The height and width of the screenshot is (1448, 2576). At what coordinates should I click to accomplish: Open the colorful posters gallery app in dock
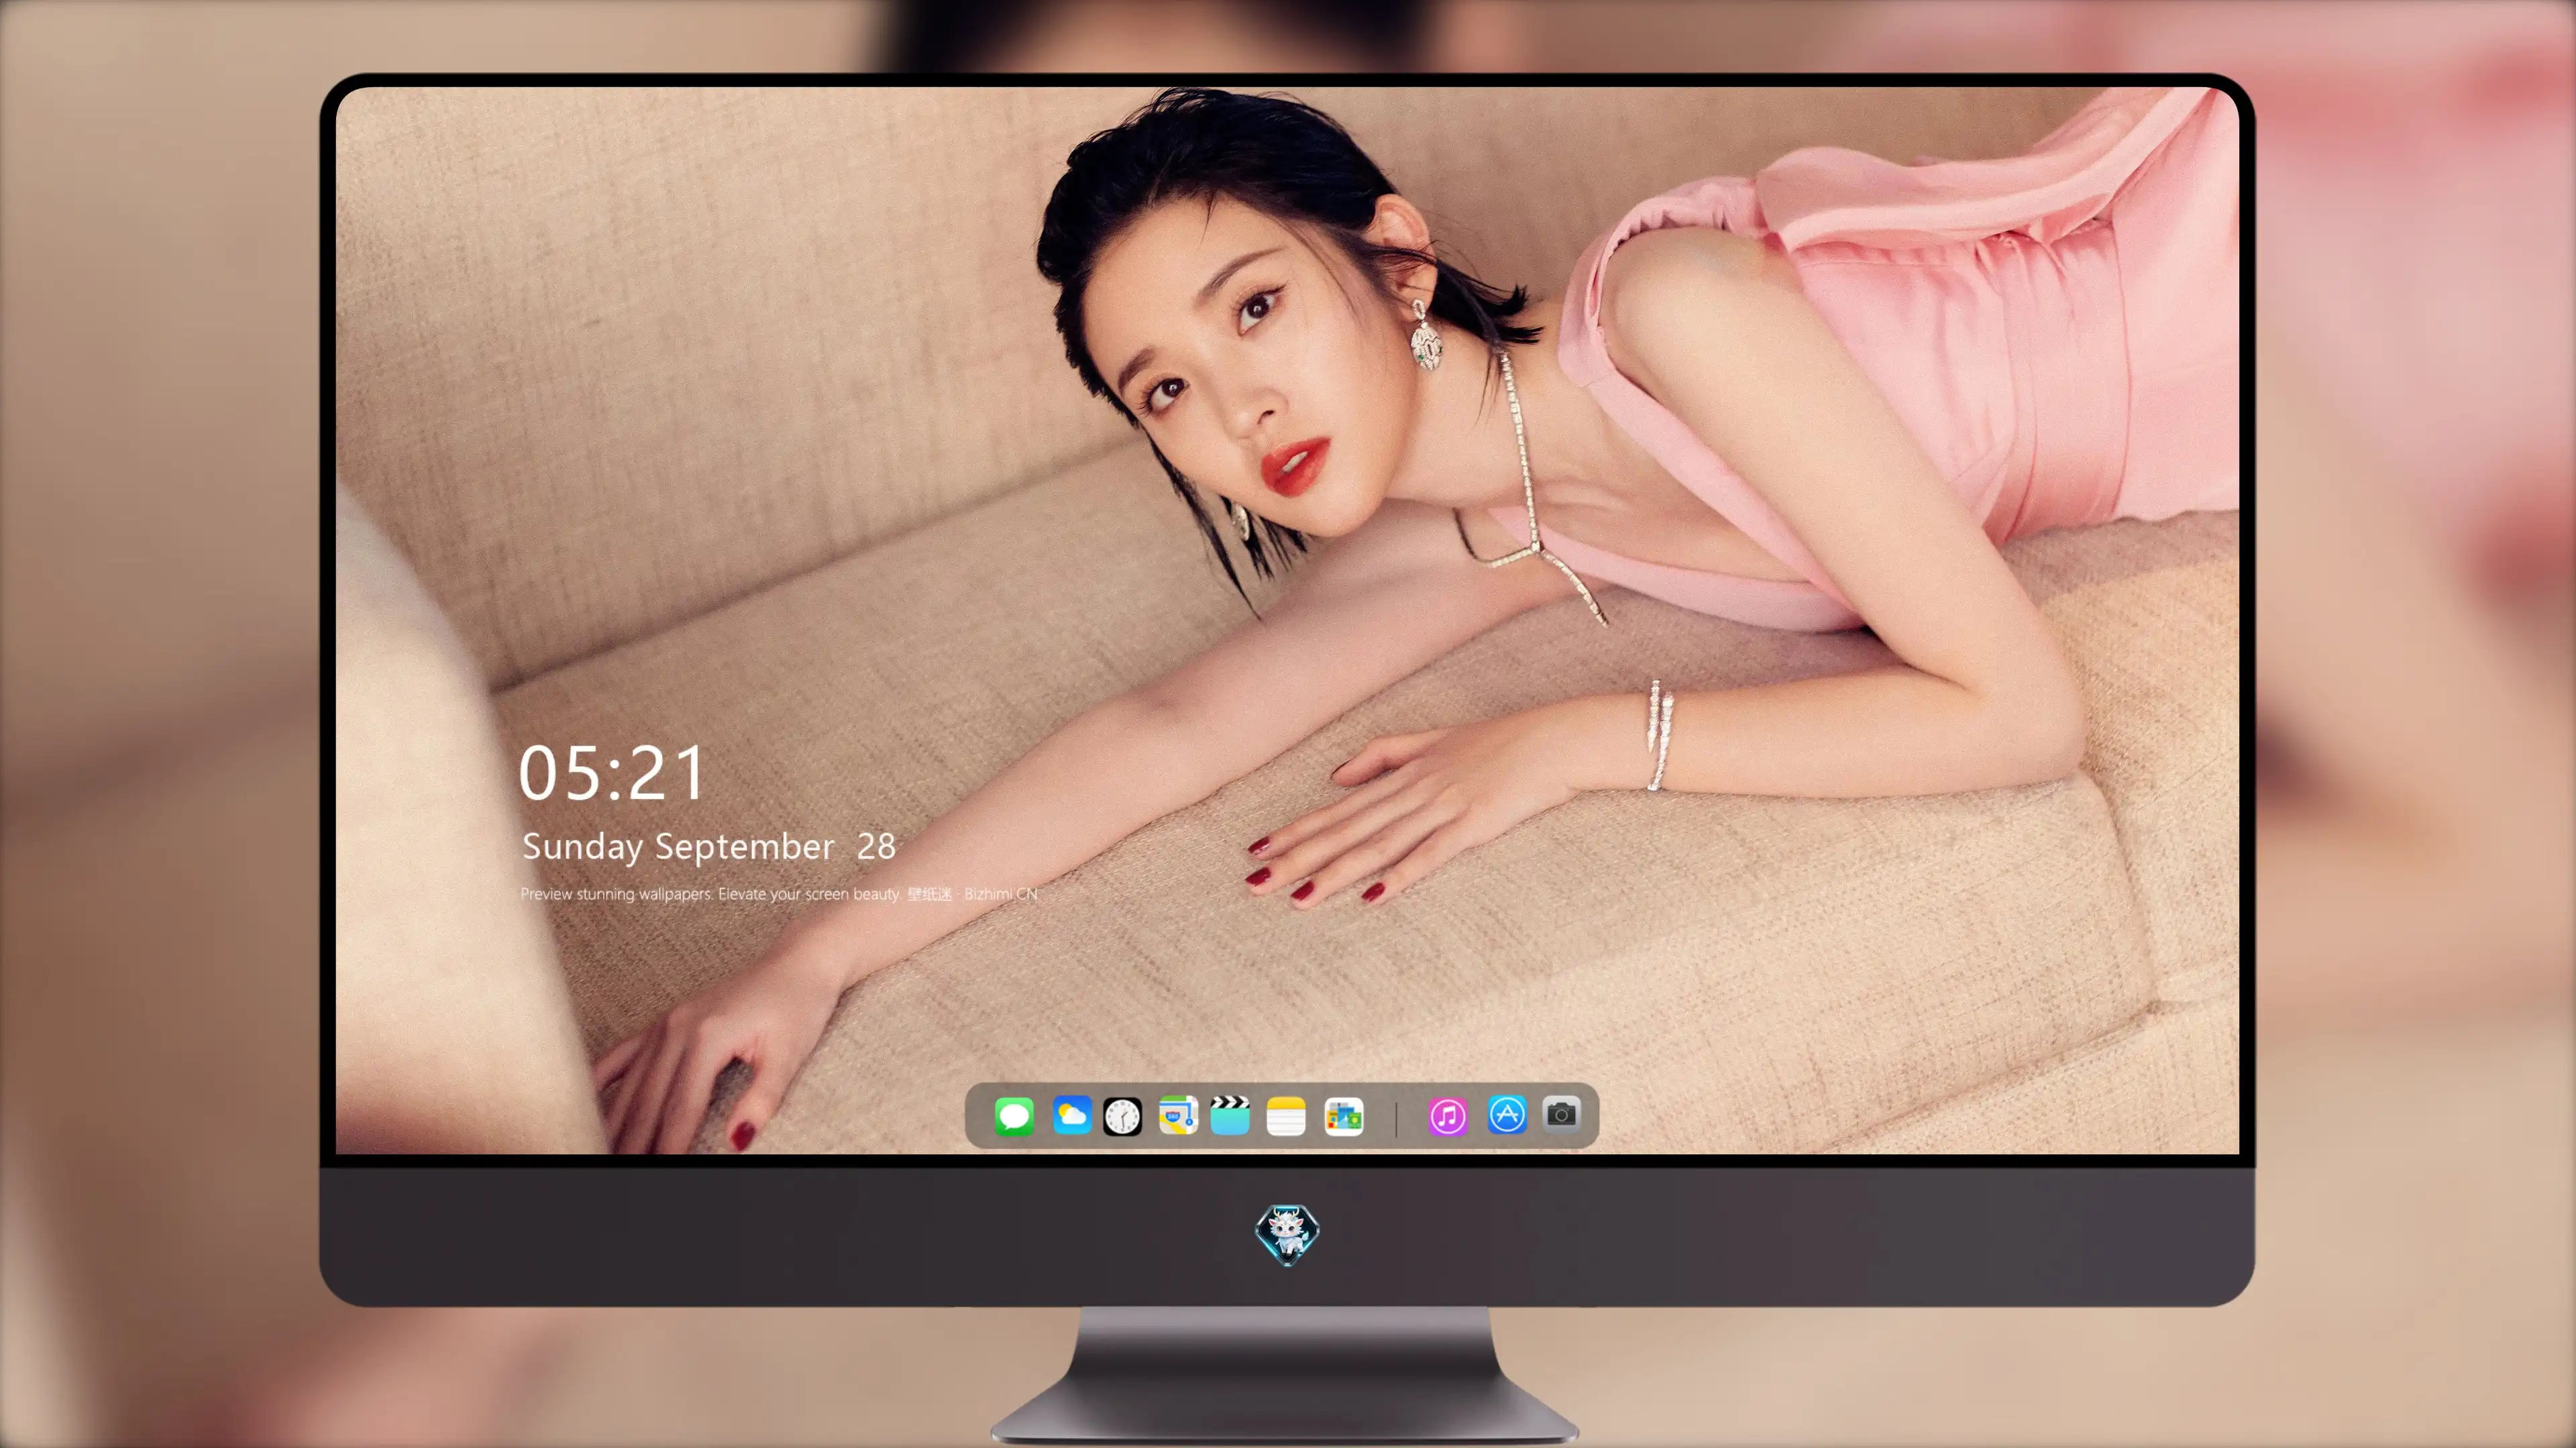click(1343, 1116)
